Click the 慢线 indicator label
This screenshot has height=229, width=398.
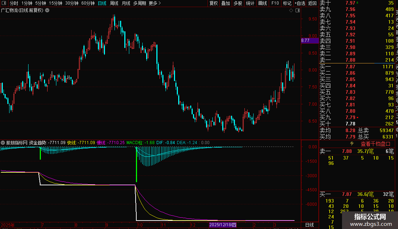pos(111,143)
